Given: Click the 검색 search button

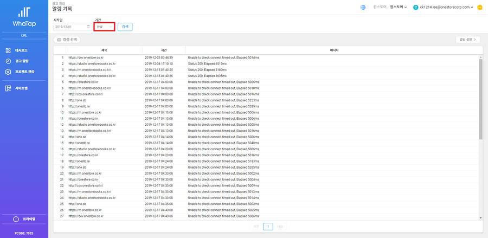Looking at the screenshot, I should (125, 26).
